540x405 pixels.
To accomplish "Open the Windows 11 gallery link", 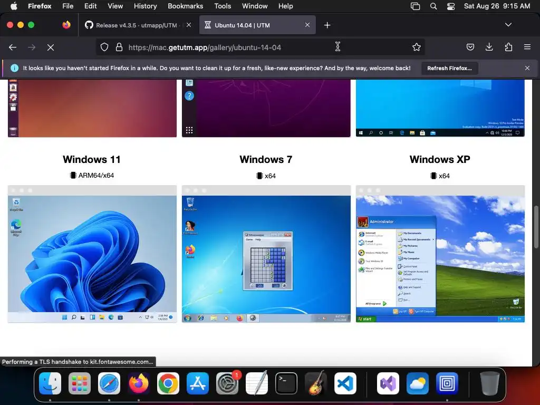I will [92, 159].
